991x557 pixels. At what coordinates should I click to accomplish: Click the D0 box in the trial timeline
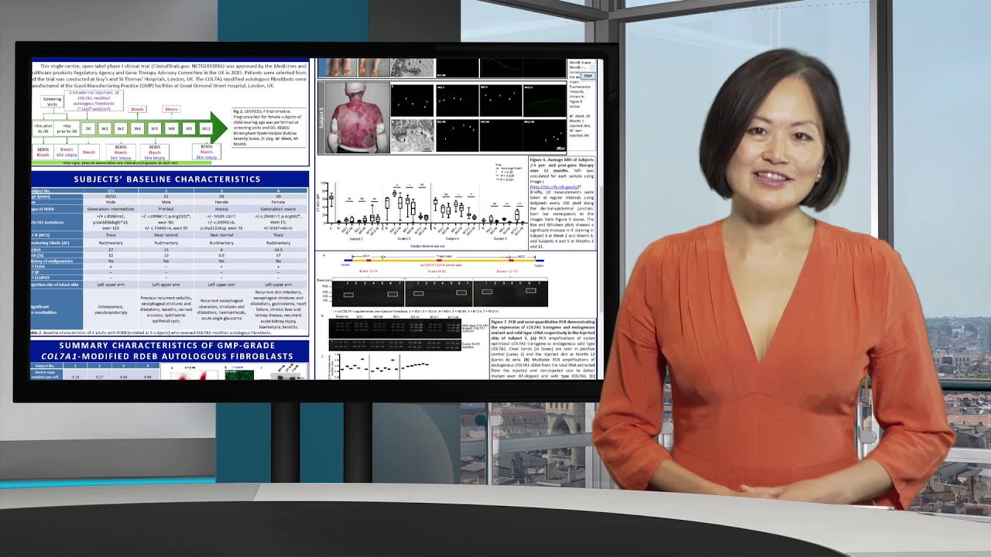88,128
